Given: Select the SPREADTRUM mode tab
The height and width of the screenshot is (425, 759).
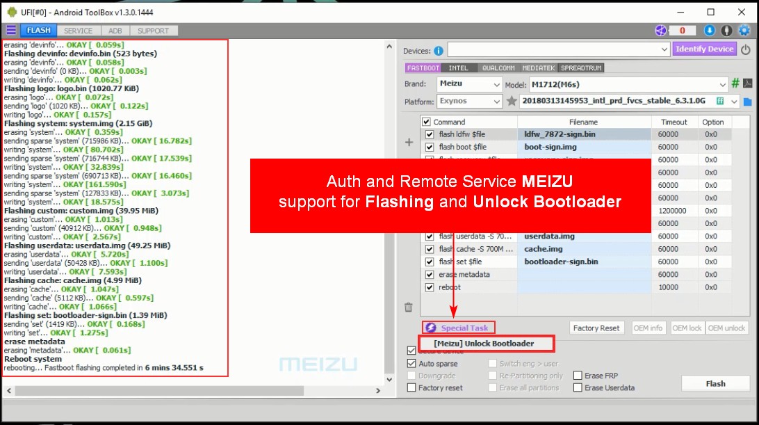Looking at the screenshot, I should (581, 68).
